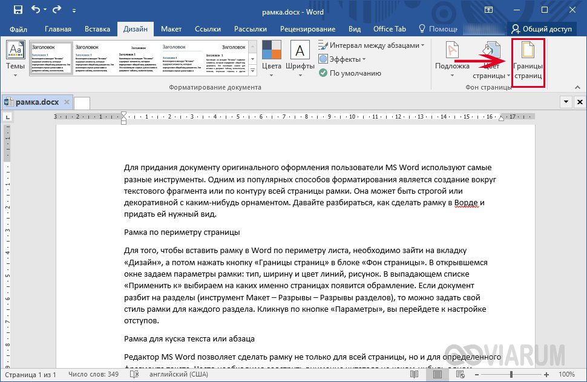Screen dimensions: 587x382
Task: Click the Save icon in title bar
Action: point(18,10)
